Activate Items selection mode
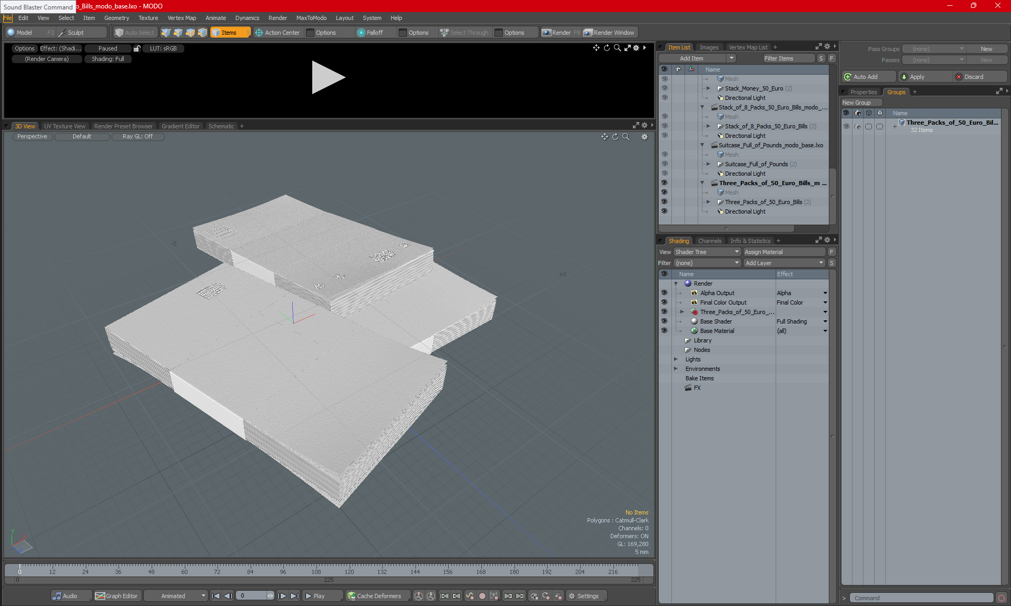Screen dimensions: 1011x606 tap(230, 33)
